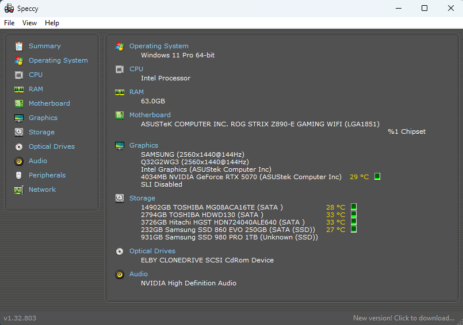Click the Speccy app icon in title bar

coord(9,8)
